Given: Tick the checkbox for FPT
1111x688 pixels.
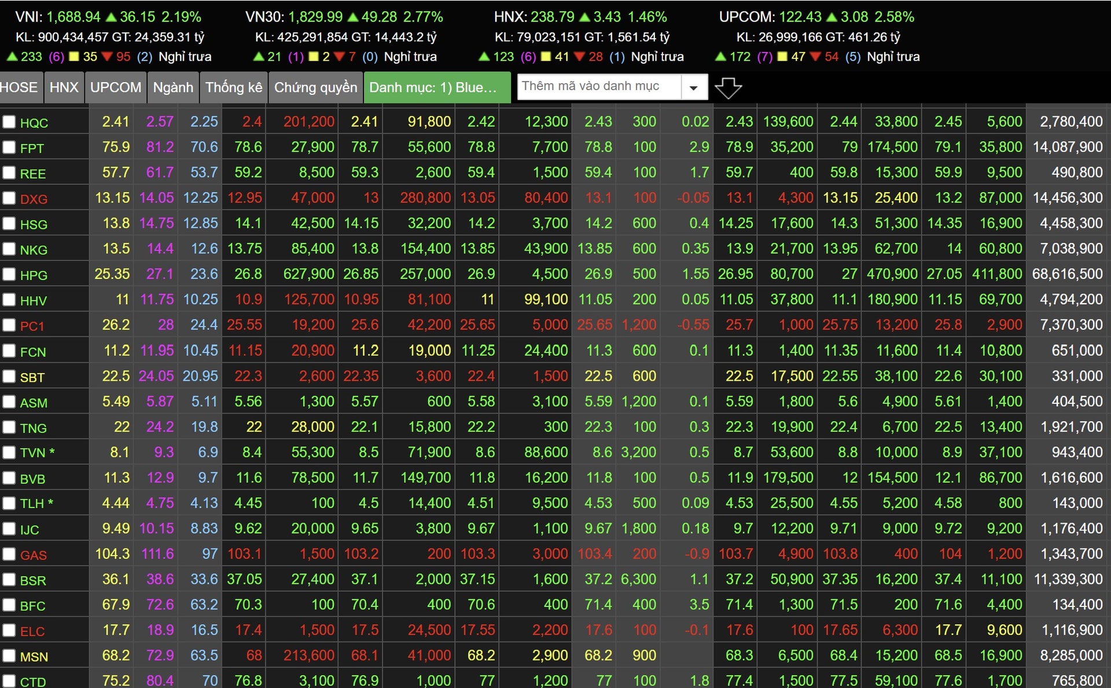Looking at the screenshot, I should [x=9, y=148].
